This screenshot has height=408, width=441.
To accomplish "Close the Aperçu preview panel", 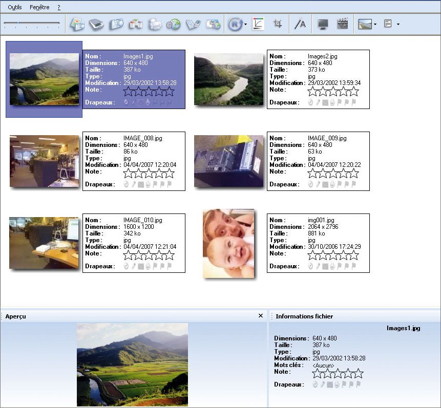I will pyautogui.click(x=261, y=316).
